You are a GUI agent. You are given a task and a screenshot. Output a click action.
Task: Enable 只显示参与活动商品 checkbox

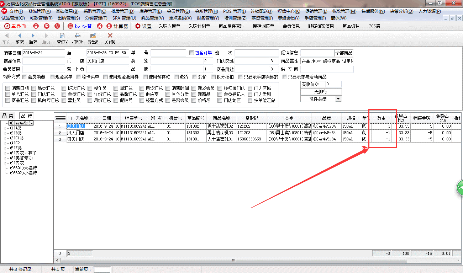pos(285,77)
